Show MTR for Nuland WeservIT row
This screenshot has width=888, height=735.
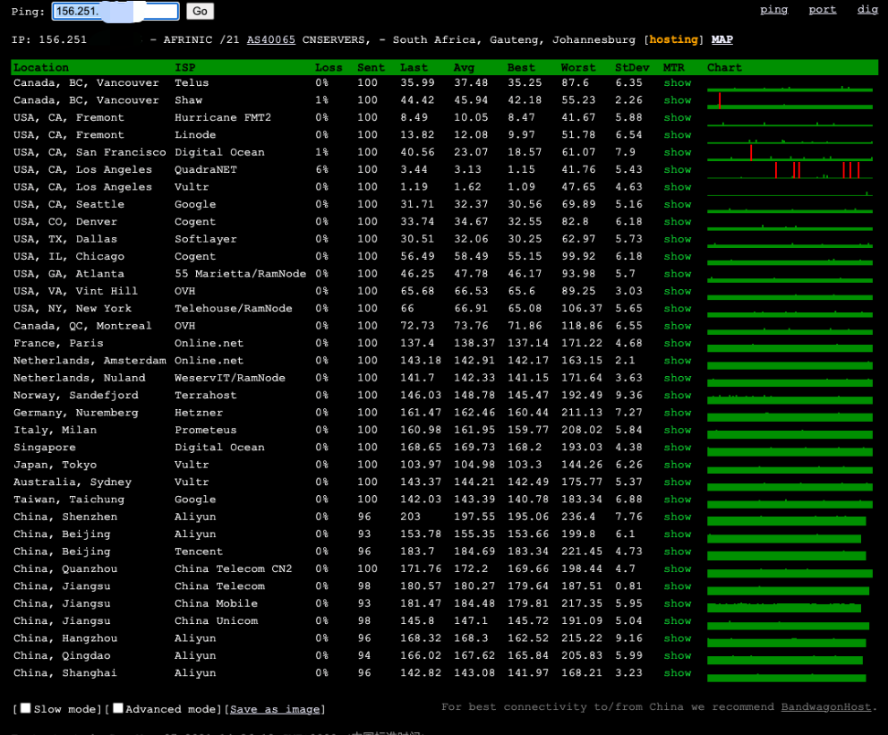pyautogui.click(x=678, y=378)
